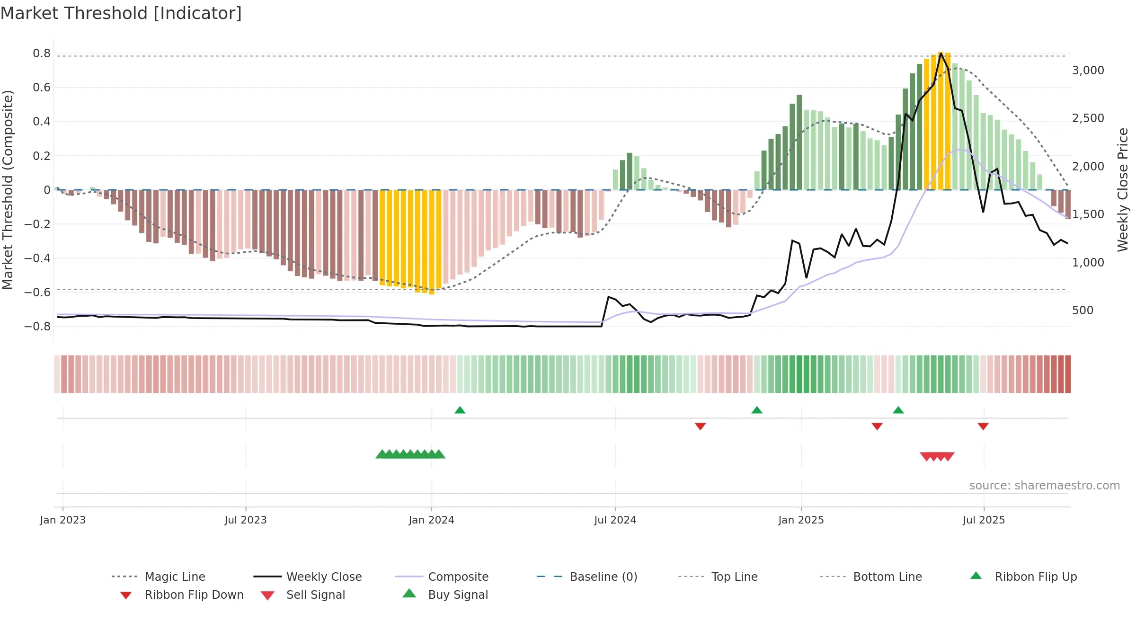Click the 500 right axis price label
Image resolution: width=1136 pixels, height=639 pixels.
[1083, 311]
